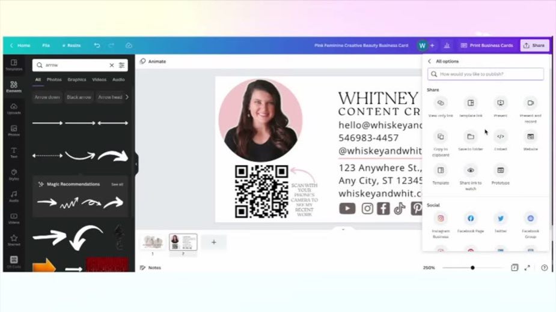The width and height of the screenshot is (556, 312).
Task: Choose the Website share option
Action: [x=531, y=142]
